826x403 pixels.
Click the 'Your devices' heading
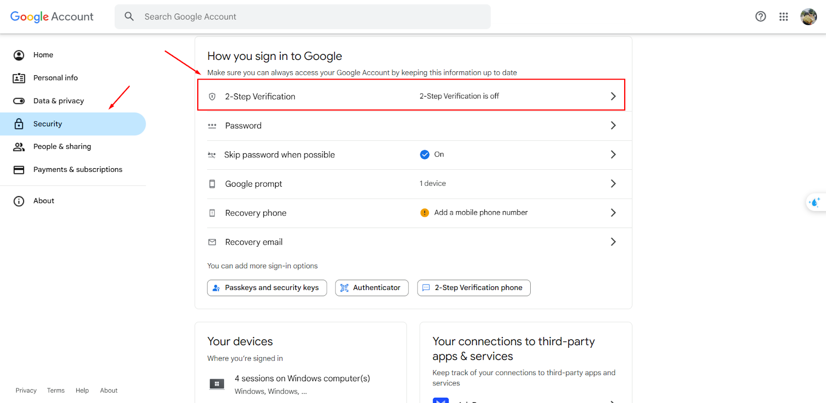240,342
